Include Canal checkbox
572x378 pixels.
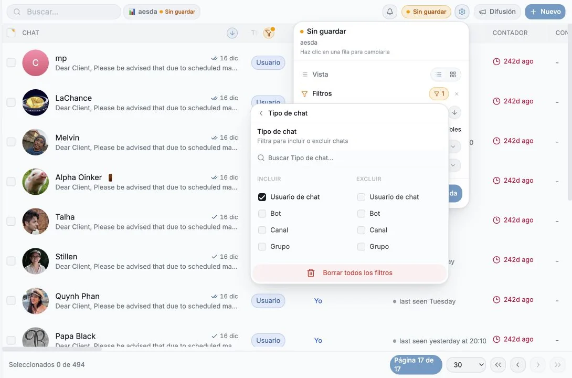click(x=262, y=230)
